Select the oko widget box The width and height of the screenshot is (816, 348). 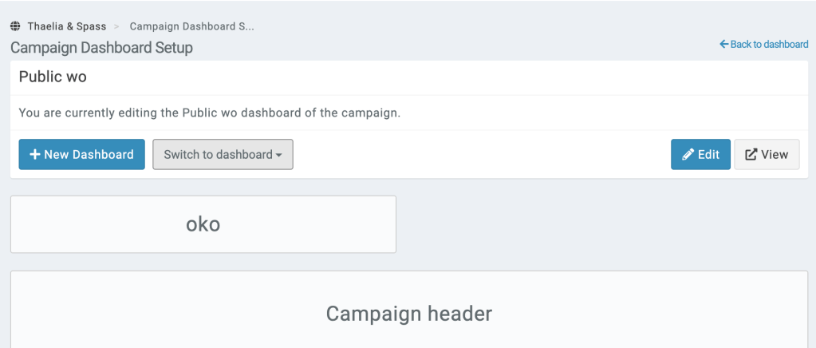(x=203, y=224)
